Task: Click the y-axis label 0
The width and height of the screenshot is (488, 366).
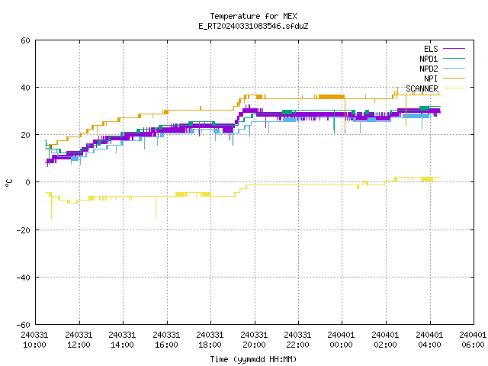Action: [x=28, y=182]
